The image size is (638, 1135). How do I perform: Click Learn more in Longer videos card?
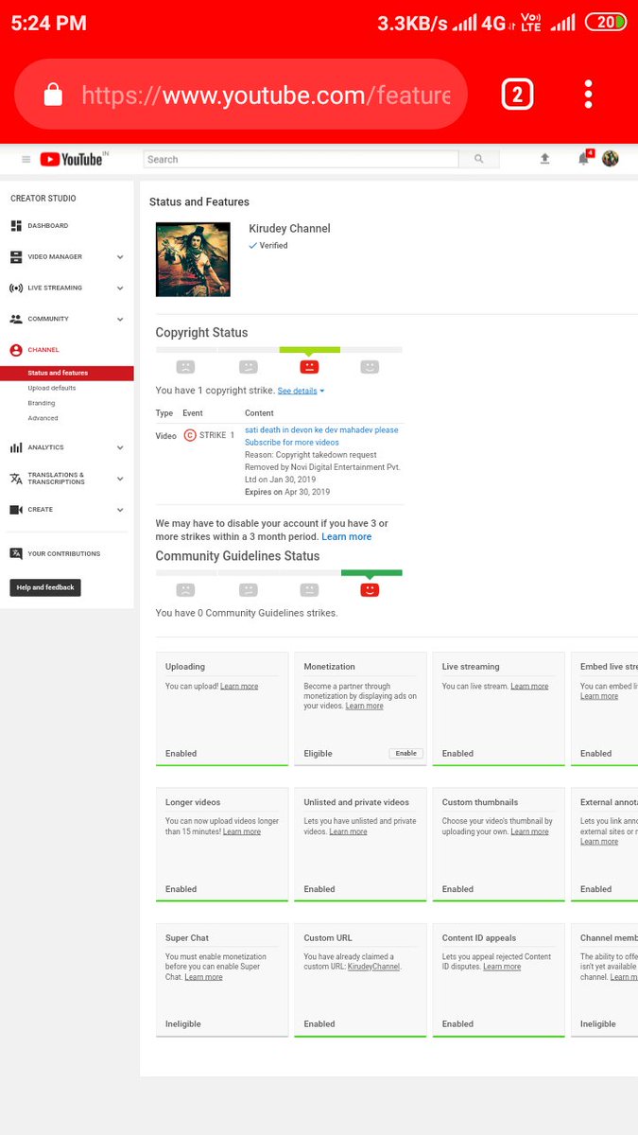click(x=242, y=832)
